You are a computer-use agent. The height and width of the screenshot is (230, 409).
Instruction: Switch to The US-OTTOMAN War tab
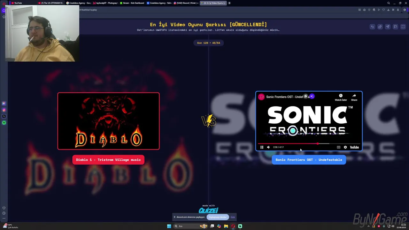pos(51,3)
